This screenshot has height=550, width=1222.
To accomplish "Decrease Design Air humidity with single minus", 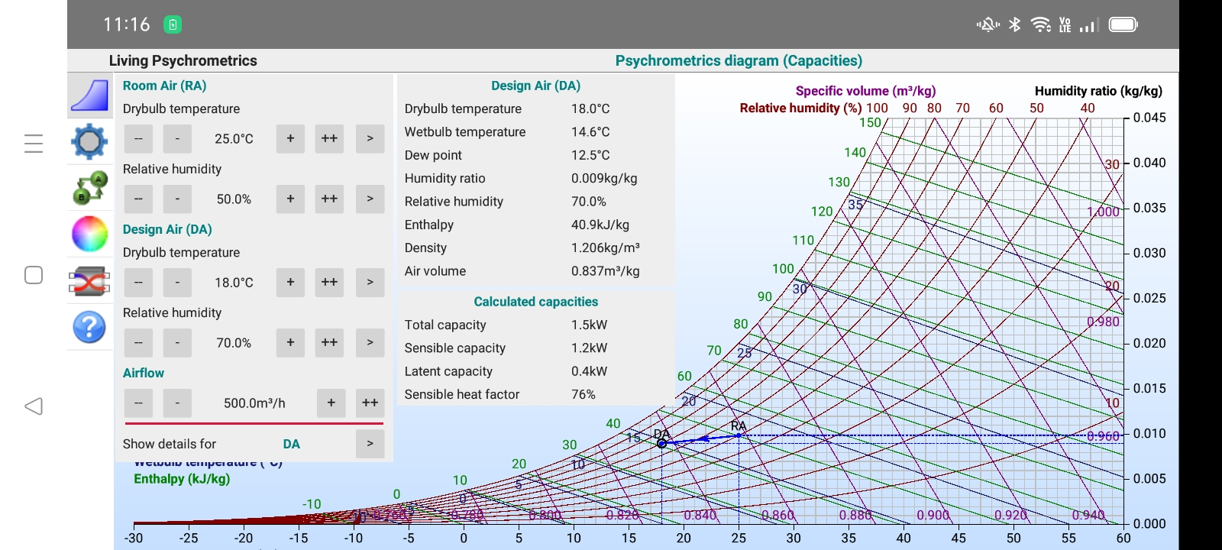I will pyautogui.click(x=177, y=342).
